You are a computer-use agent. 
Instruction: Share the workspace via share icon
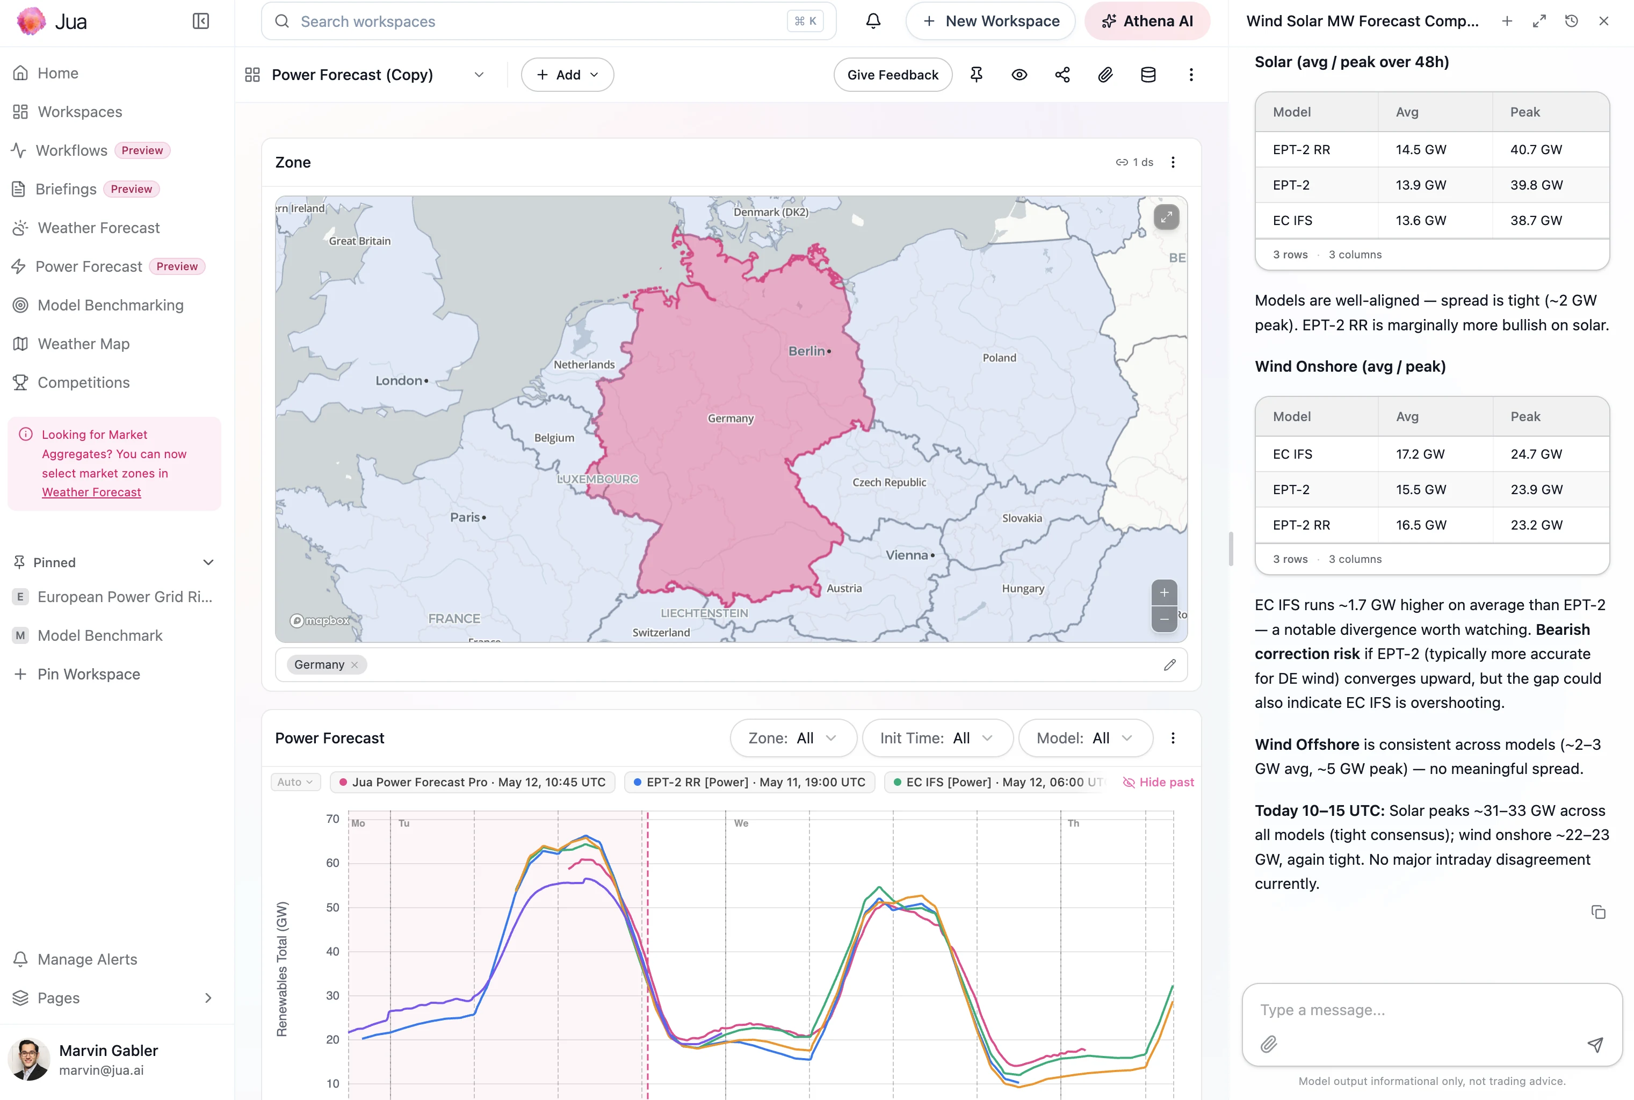pyautogui.click(x=1062, y=74)
